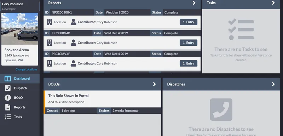Click 'There are no Dispatches to see' message
This screenshot has width=283, height=136.
[221, 129]
